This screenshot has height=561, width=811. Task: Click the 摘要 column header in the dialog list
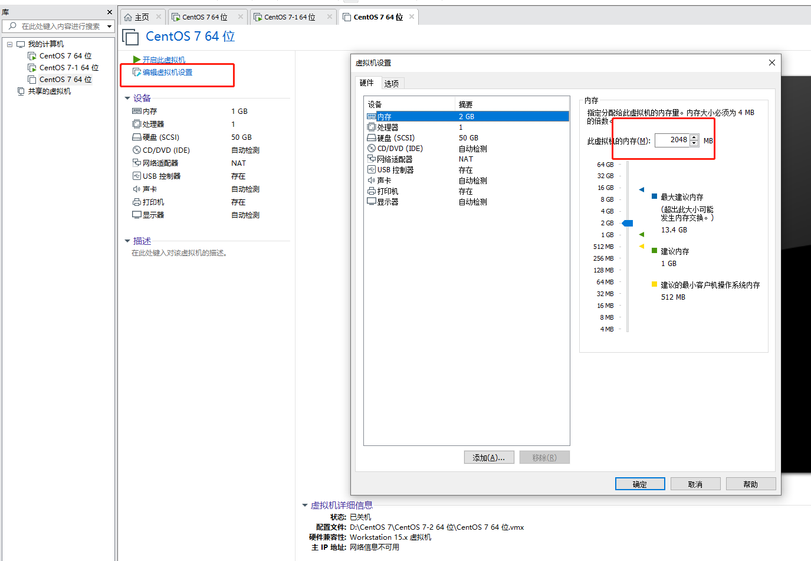point(513,104)
